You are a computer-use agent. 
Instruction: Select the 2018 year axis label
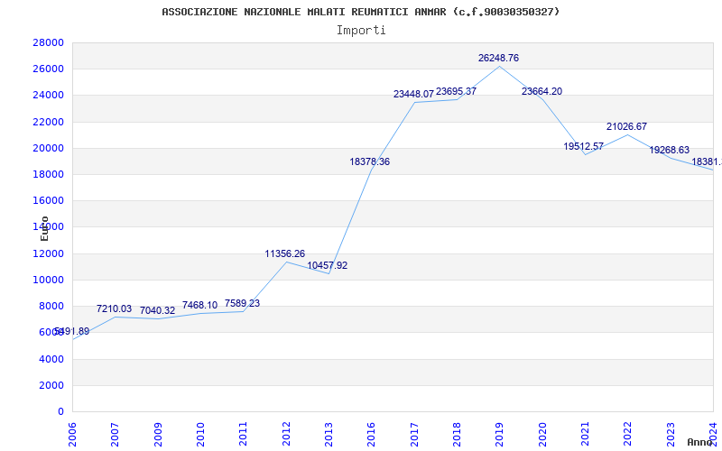(x=457, y=434)
